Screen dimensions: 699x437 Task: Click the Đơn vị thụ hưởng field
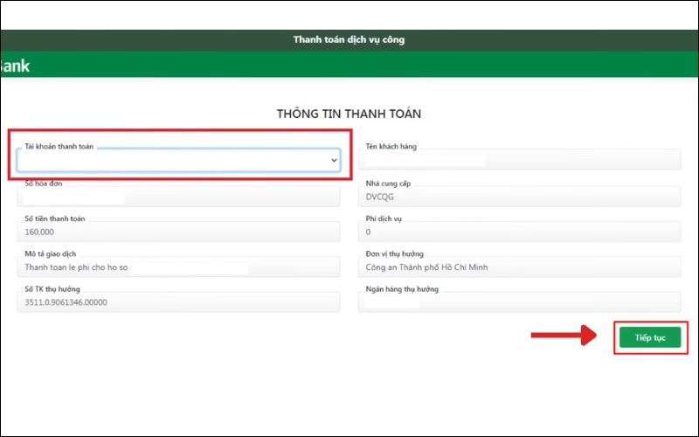pos(519,267)
